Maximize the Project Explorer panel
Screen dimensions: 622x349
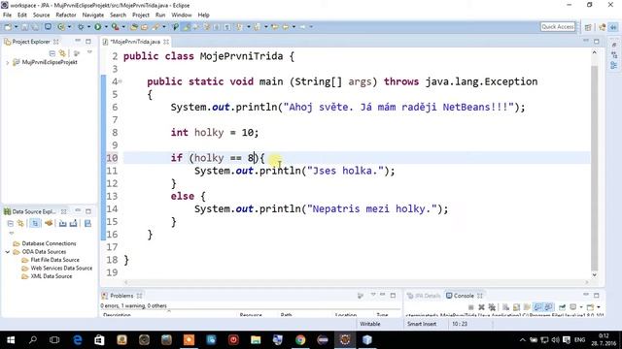pyautogui.click(x=88, y=41)
